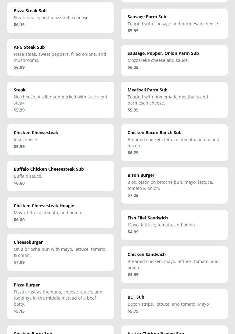The image size is (235, 334).
Task: Select the Sausage Parm Sub
Action: click(175, 24)
